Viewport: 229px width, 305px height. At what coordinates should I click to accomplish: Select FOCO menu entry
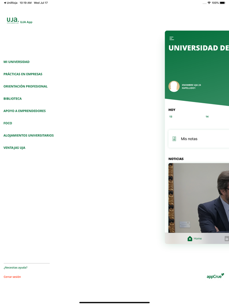click(x=8, y=123)
